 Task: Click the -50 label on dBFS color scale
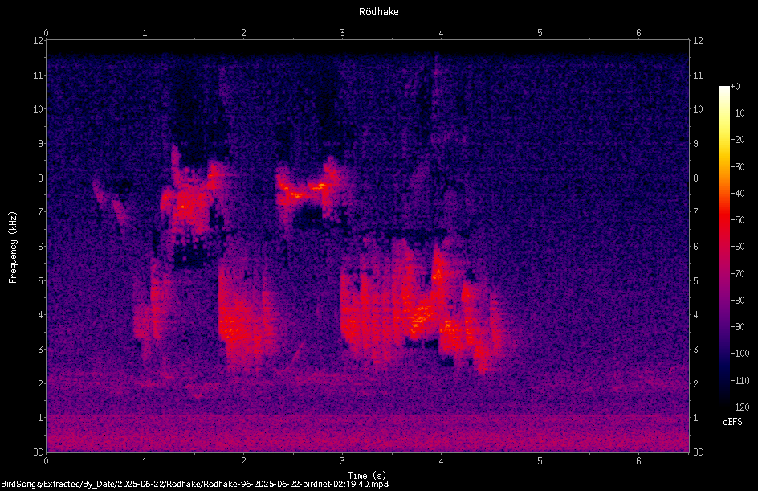pyautogui.click(x=737, y=219)
